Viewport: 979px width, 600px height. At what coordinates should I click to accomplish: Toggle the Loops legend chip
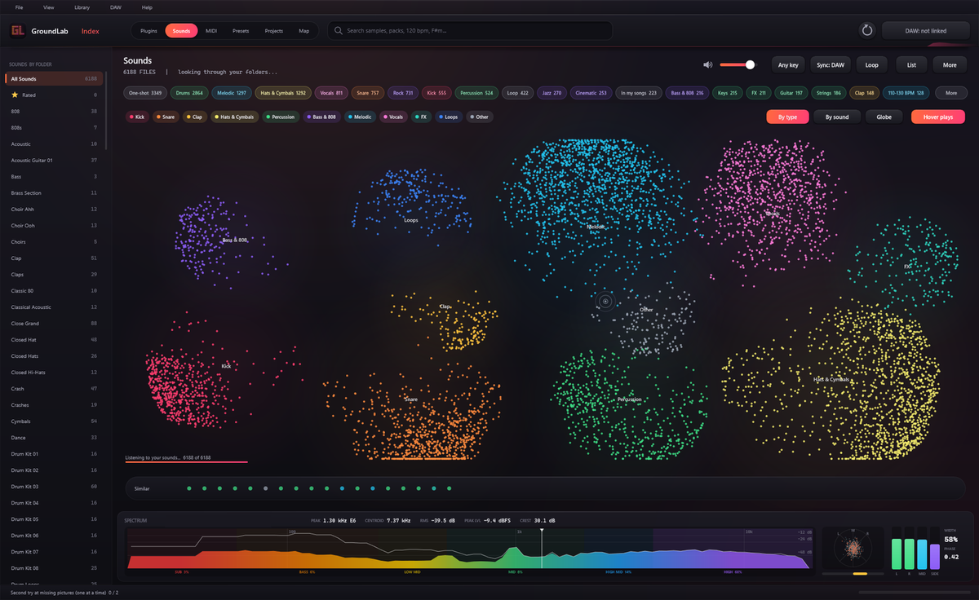click(449, 117)
